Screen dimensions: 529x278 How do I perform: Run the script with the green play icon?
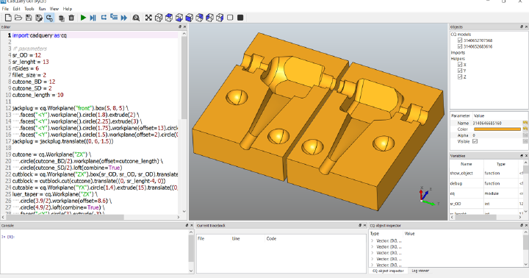point(83,18)
